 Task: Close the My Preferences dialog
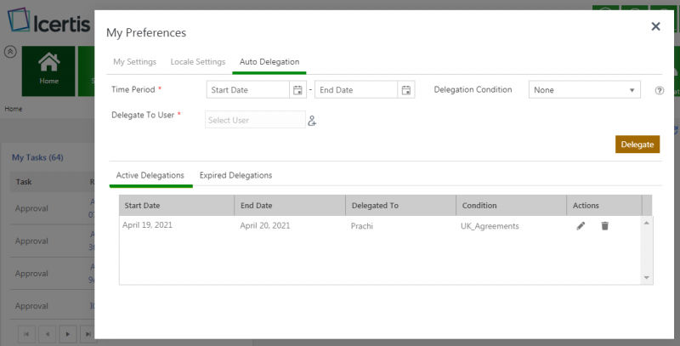(655, 27)
